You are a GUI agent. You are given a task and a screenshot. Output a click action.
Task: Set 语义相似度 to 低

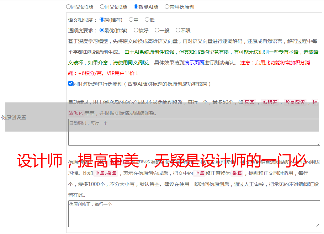[147, 20]
